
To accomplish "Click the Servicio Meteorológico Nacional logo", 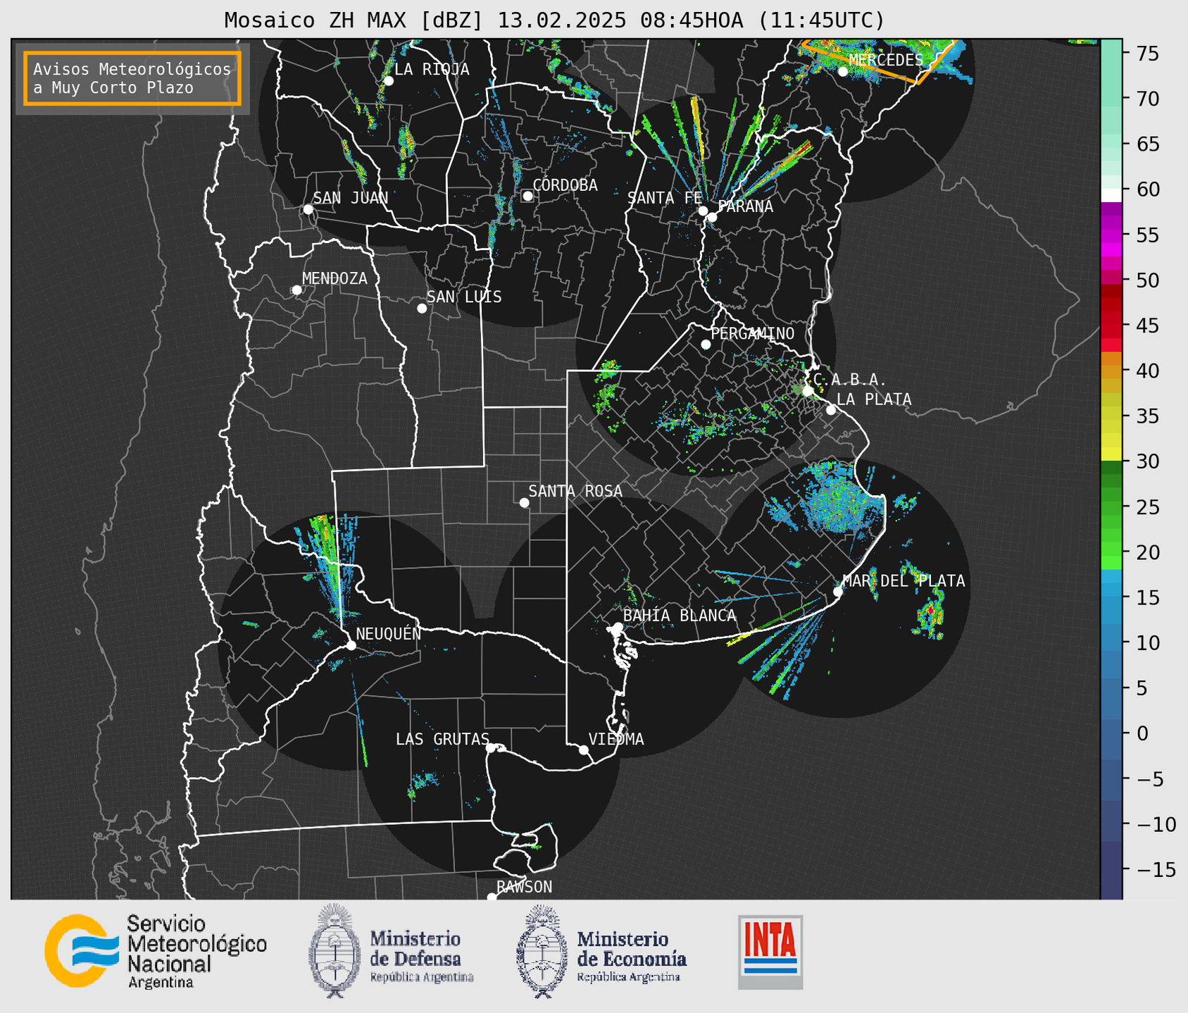I will pyautogui.click(x=156, y=951).
